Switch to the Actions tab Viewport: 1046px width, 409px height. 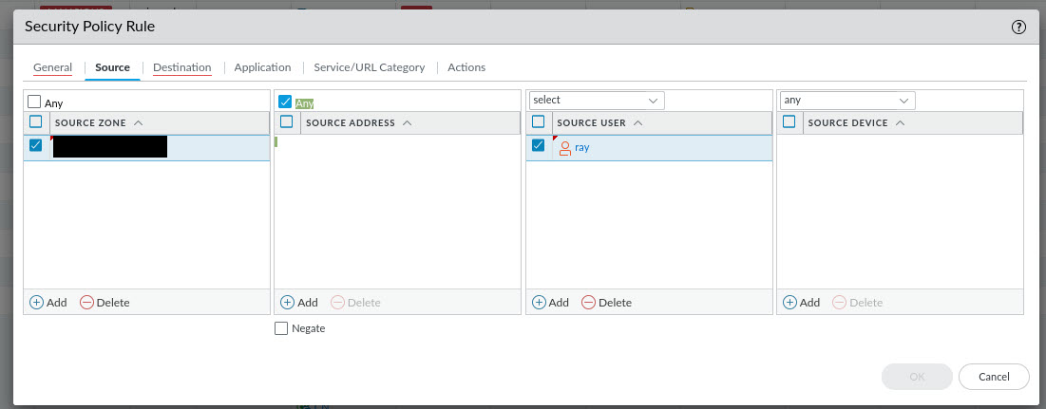tap(466, 67)
